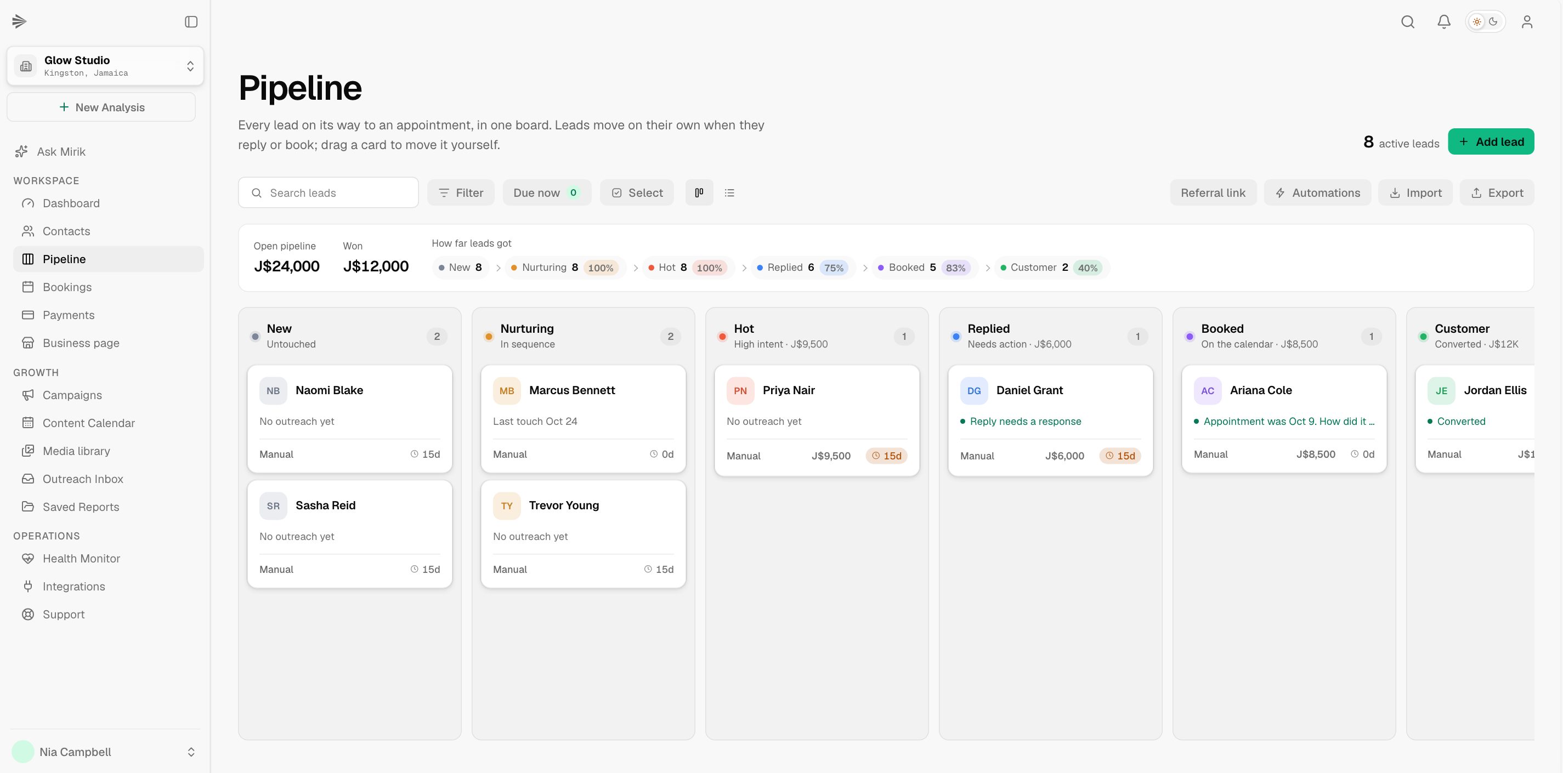
Task: Export leads
Action: [x=1497, y=192]
